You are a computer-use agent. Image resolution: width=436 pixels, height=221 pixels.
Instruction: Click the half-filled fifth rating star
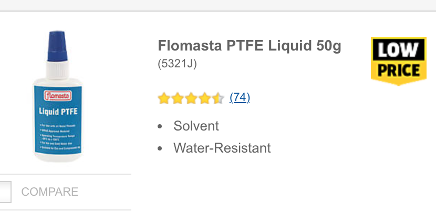[x=218, y=98]
